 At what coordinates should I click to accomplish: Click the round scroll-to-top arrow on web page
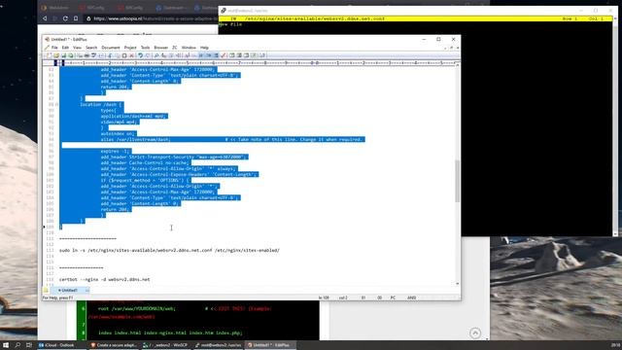475,332
